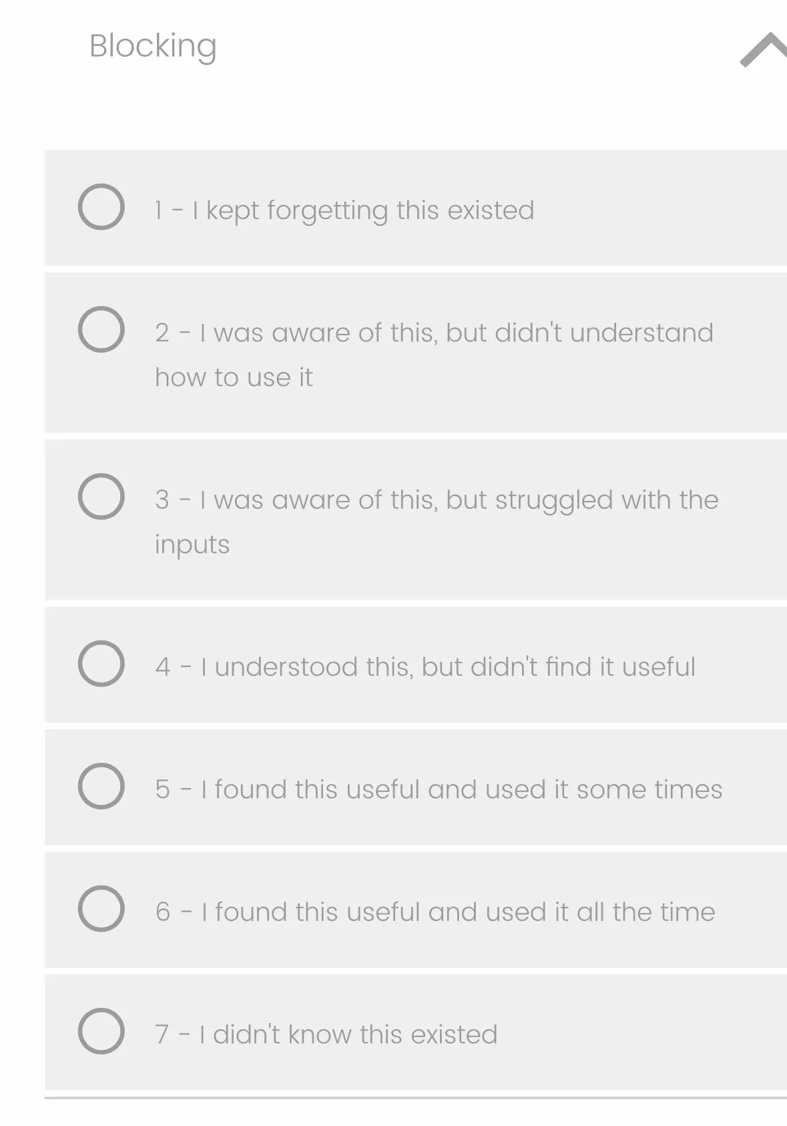This screenshot has width=787, height=1126.
Task: Select the option 4 radio circle
Action: click(x=101, y=663)
